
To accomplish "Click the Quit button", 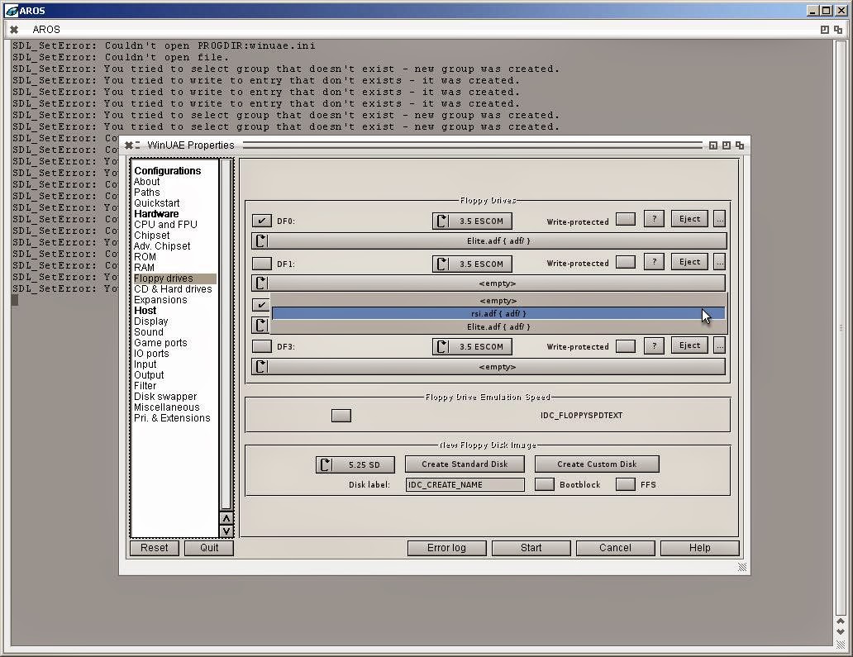I will (209, 548).
